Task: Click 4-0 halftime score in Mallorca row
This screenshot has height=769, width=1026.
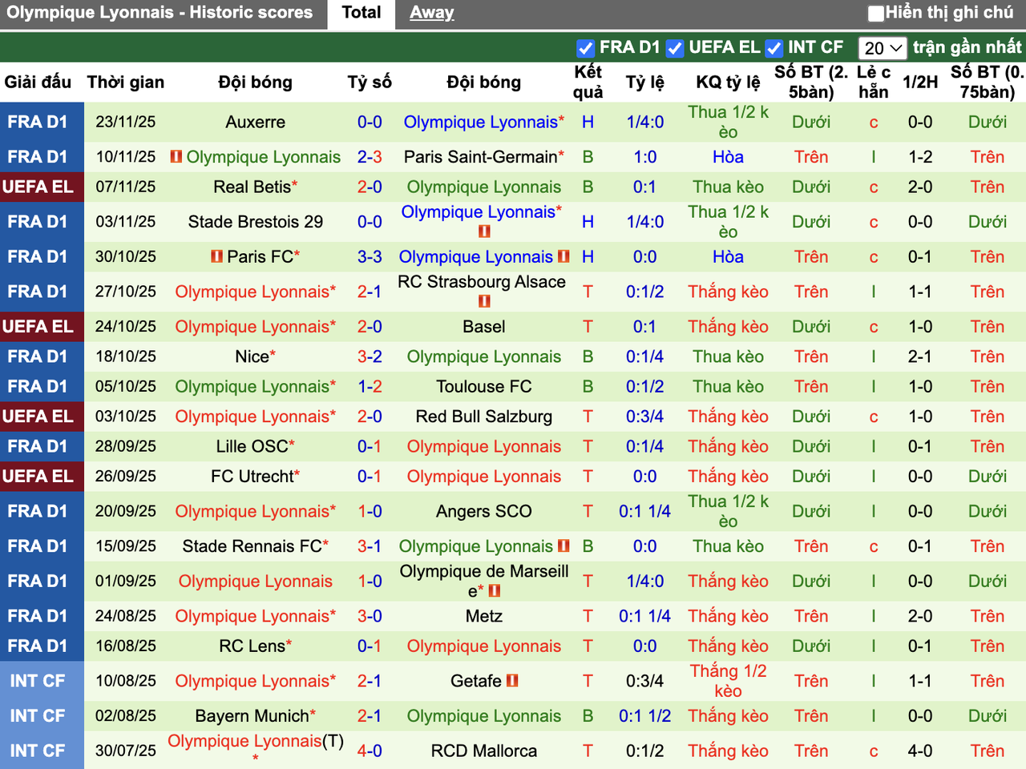Action: pyautogui.click(x=920, y=751)
